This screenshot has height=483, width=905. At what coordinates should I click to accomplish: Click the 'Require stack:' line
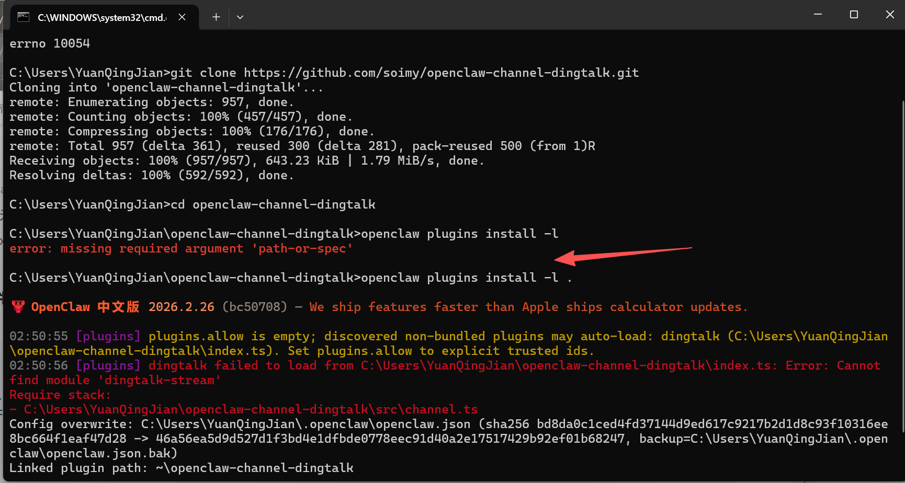60,395
